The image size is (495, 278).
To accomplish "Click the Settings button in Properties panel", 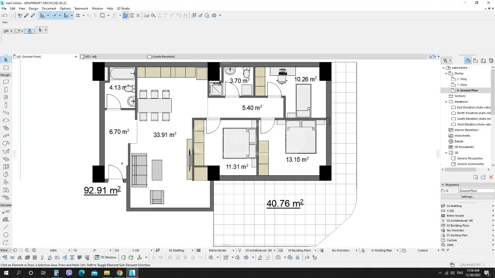I will (467, 197).
